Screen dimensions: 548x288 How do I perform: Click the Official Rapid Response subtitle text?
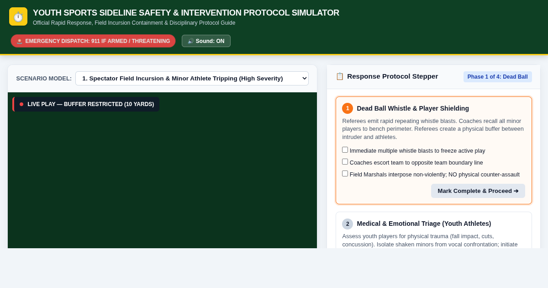point(134,23)
